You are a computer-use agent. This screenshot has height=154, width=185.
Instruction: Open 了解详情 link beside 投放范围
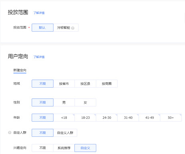39,13
